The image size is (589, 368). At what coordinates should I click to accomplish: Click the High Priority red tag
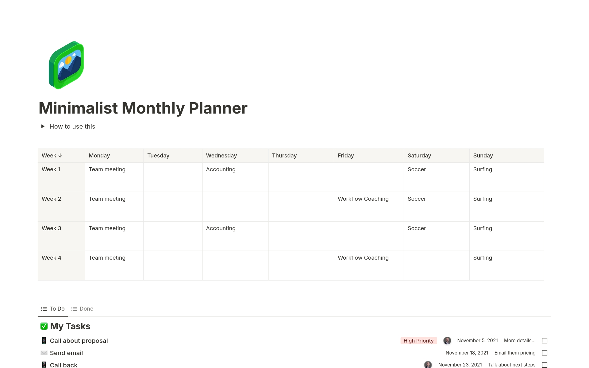pos(418,340)
